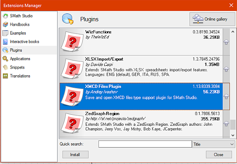Click the scrollbar down arrow
Viewport: 237px width, 164px height.
(233, 135)
